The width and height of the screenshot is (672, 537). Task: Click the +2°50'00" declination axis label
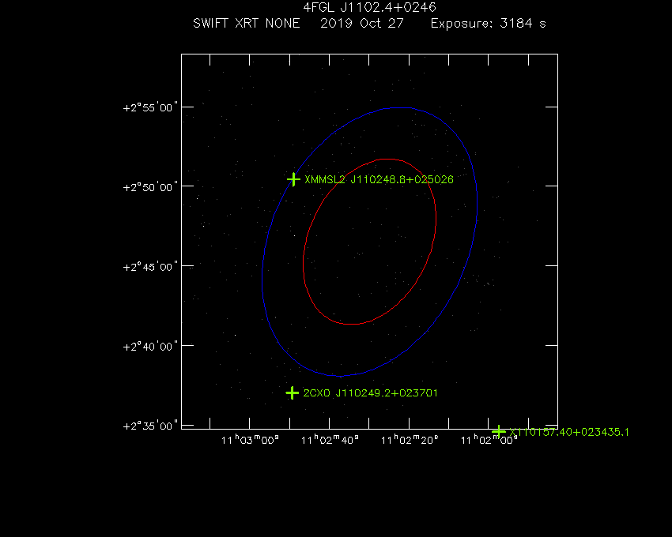pyautogui.click(x=150, y=187)
